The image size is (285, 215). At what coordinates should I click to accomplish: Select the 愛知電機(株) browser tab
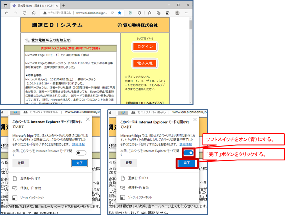(35, 6)
